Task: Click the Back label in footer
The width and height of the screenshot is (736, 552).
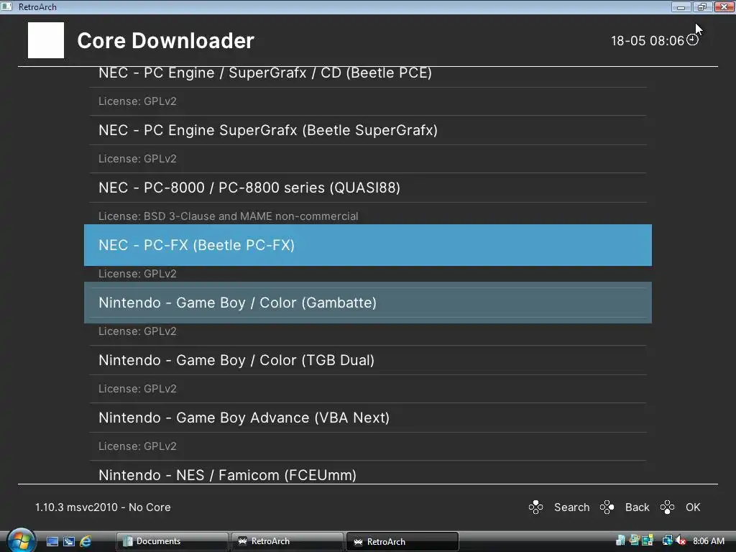Action: (x=637, y=507)
